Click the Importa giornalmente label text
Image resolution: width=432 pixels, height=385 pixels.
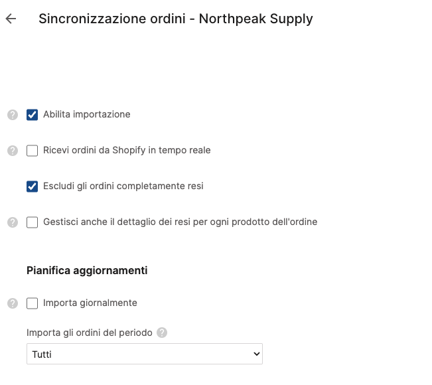[x=90, y=303]
